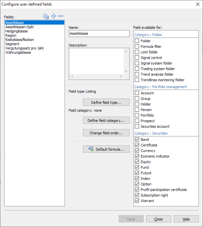
Task: Choose Risikoklassifikation from the list
Action: pyautogui.click(x=19, y=40)
